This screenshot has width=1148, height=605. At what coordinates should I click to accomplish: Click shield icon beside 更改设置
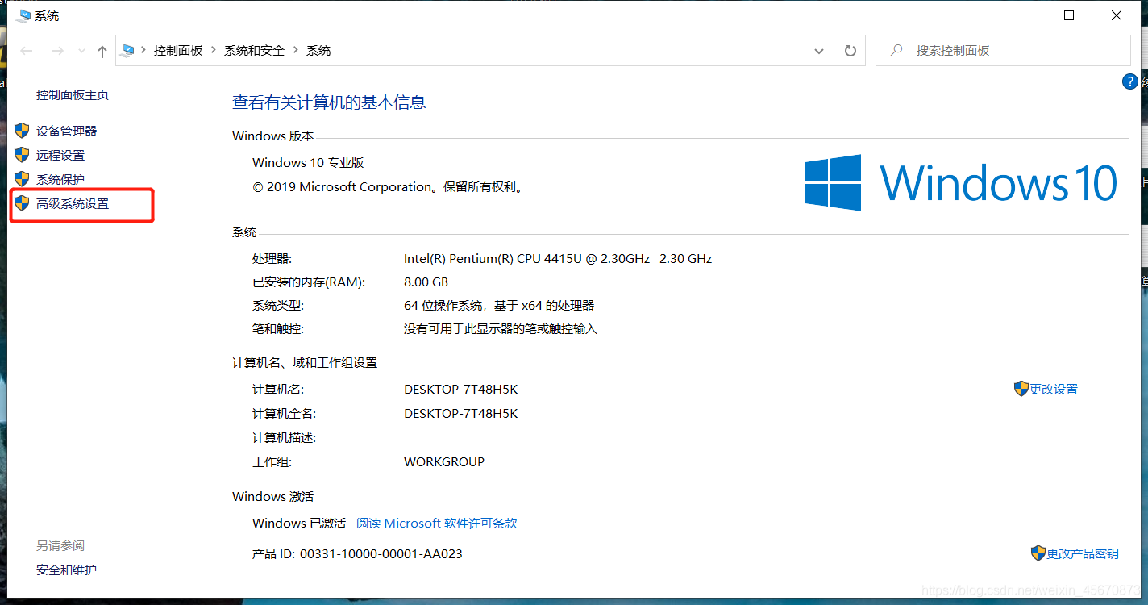click(x=1021, y=389)
